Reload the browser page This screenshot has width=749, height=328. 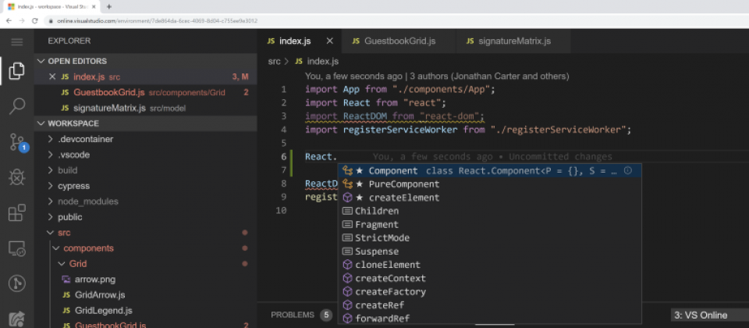coord(35,21)
